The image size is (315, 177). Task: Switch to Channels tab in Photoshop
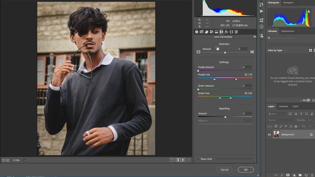(x=283, y=106)
